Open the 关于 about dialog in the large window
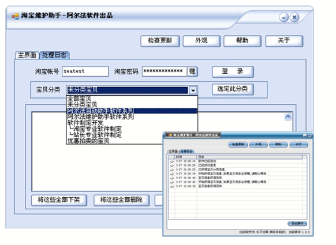The image size is (336, 245). click(x=284, y=41)
